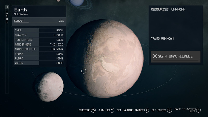
Task: Click the Sol System subtitle
Action: pos(21,14)
